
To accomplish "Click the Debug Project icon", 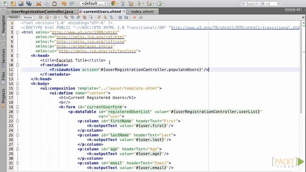I will [149, 3].
